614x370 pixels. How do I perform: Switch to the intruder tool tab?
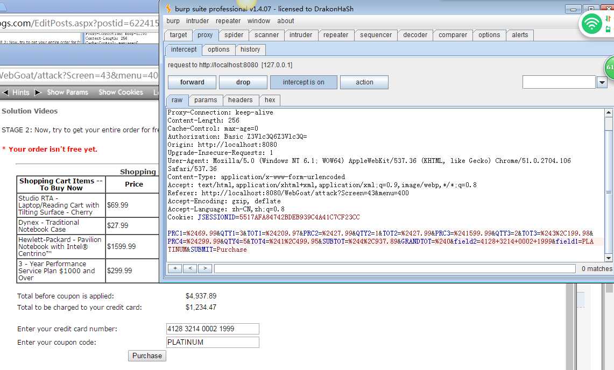(x=301, y=35)
